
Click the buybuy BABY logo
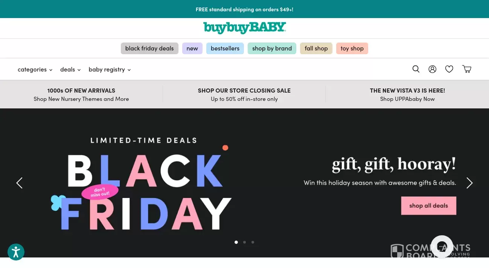pos(245,28)
